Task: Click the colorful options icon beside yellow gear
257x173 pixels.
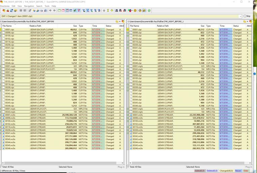Action: click(x=130, y=10)
